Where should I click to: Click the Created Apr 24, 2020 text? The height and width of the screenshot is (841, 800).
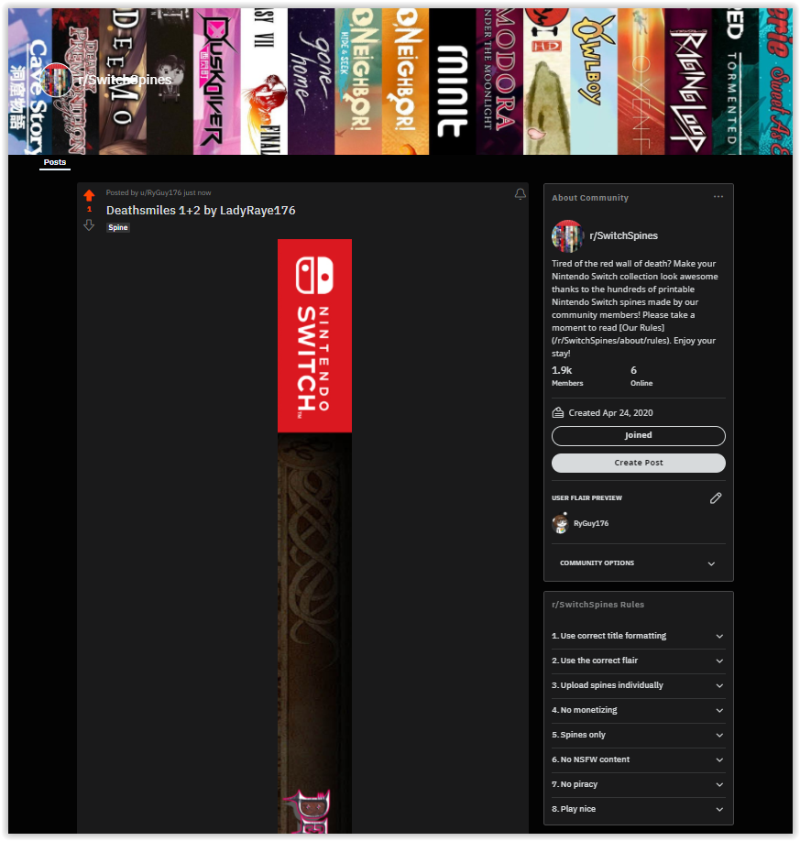pyautogui.click(x=610, y=413)
